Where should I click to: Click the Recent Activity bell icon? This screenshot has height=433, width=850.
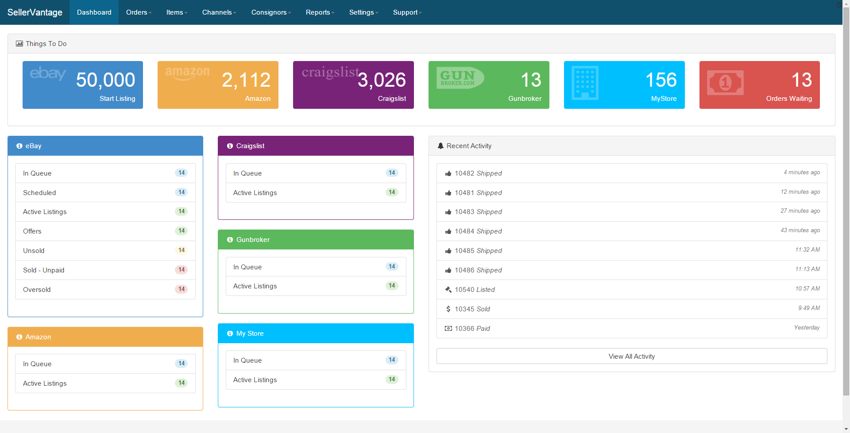click(x=440, y=146)
